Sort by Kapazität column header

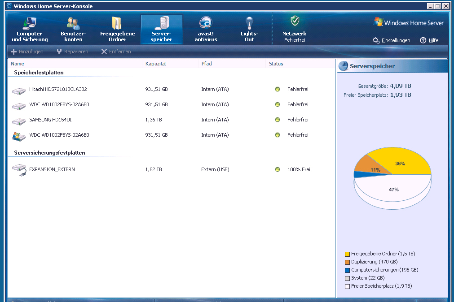(156, 64)
